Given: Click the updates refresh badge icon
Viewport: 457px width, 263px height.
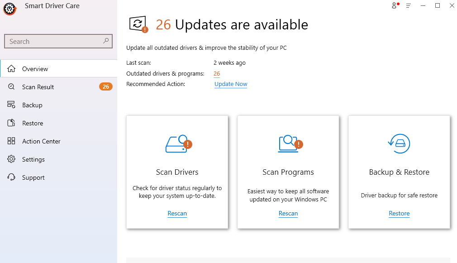Looking at the screenshot, I should click(x=136, y=24).
